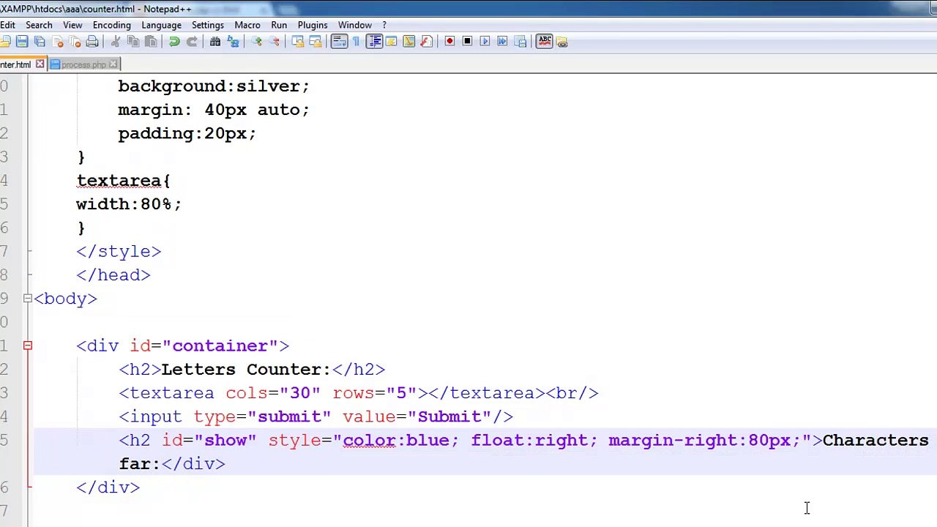Click the '</style>' closing tag
Screen dimensions: 937x527
tap(119, 252)
